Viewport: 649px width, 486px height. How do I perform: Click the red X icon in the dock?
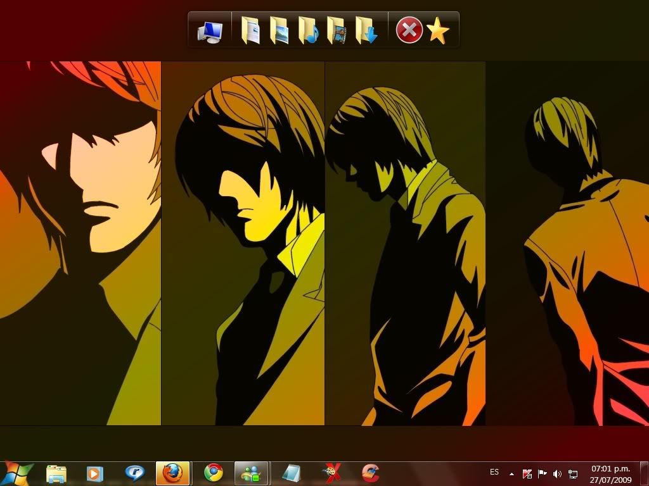point(409,30)
